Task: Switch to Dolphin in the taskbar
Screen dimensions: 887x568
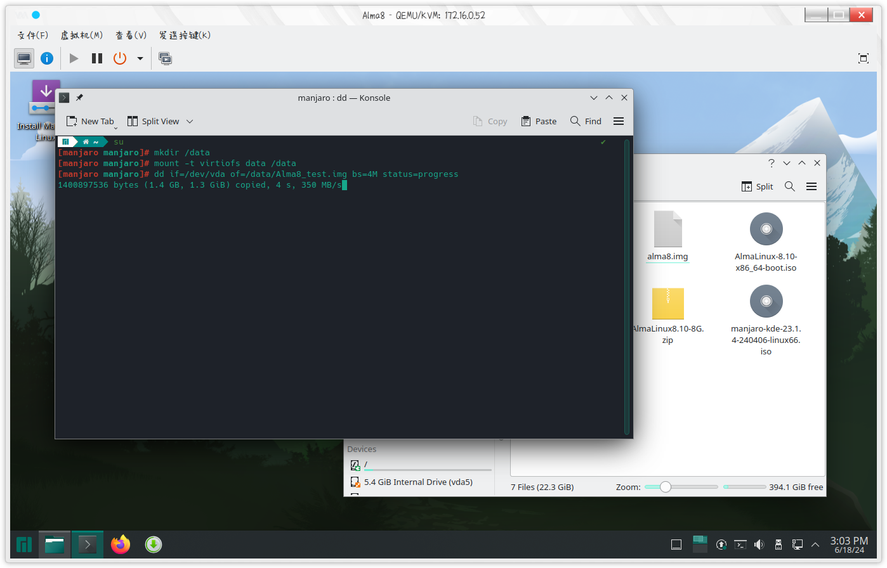Action: tap(55, 545)
